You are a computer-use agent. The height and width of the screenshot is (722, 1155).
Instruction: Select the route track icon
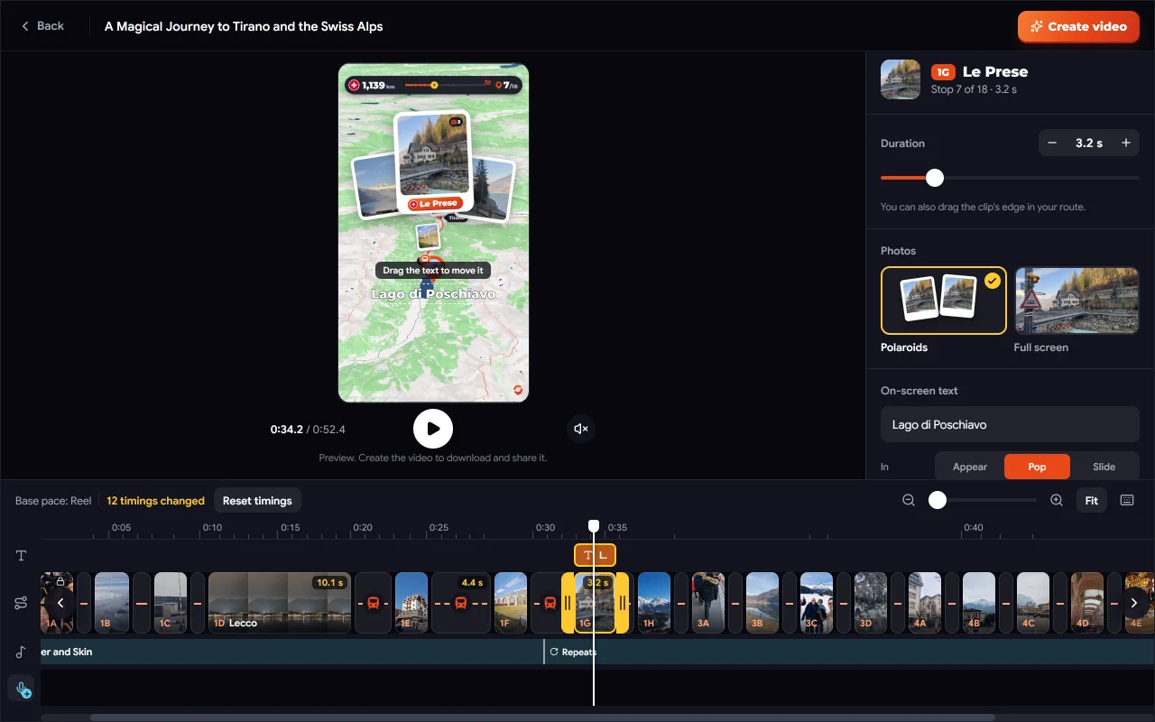(21, 603)
